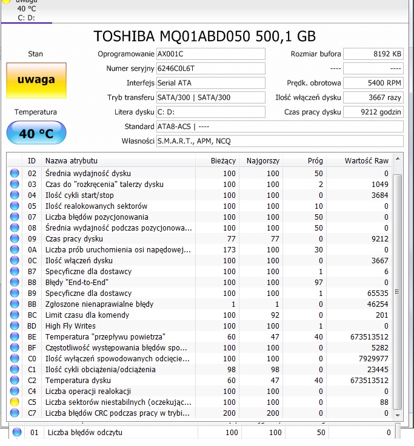Select row 'High Fly Writes'
Screen dimensions: 414x446
pyautogui.click(x=199, y=326)
